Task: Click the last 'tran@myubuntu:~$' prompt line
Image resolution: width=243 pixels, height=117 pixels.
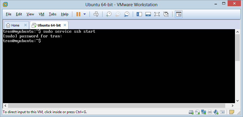Action: [22, 41]
